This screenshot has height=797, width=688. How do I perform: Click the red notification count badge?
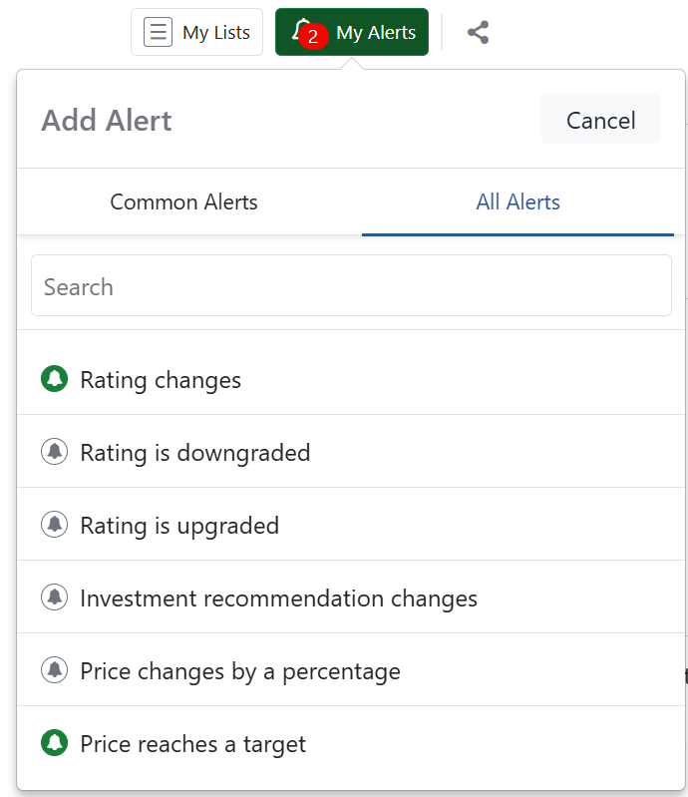313,36
